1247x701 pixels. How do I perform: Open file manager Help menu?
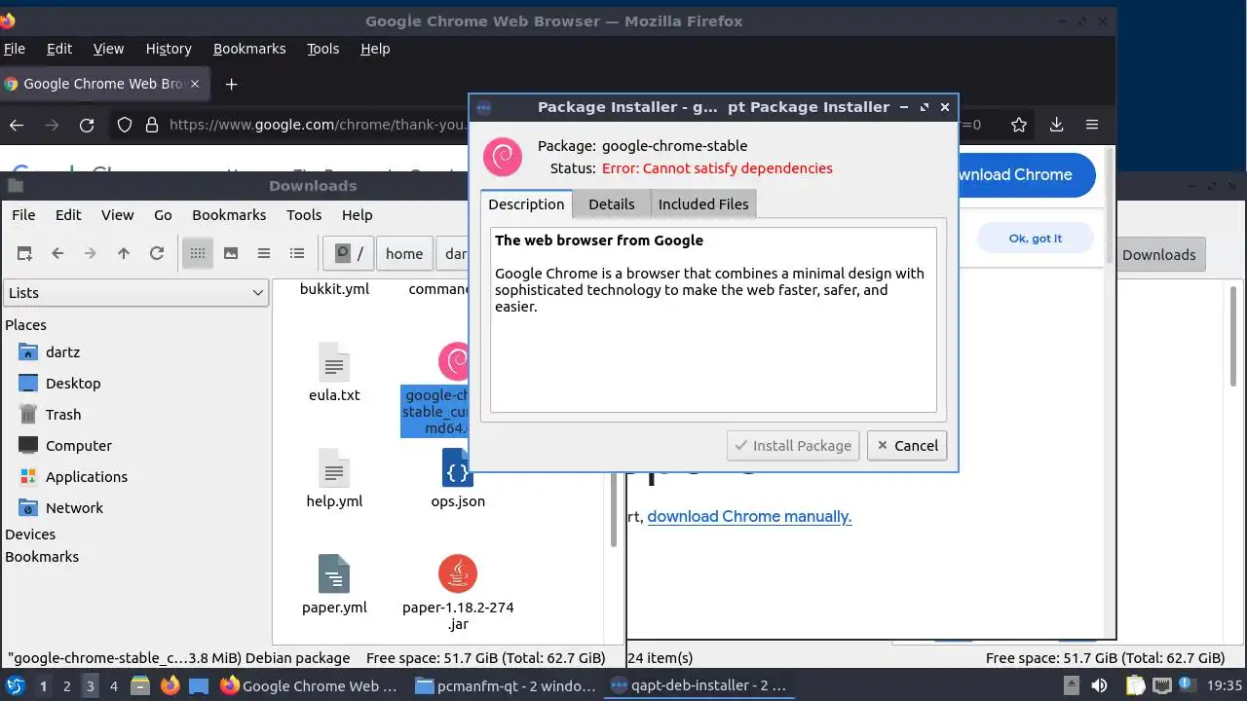357,215
